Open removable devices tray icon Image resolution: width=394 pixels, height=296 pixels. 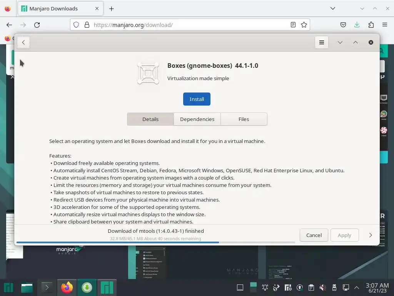click(334, 288)
